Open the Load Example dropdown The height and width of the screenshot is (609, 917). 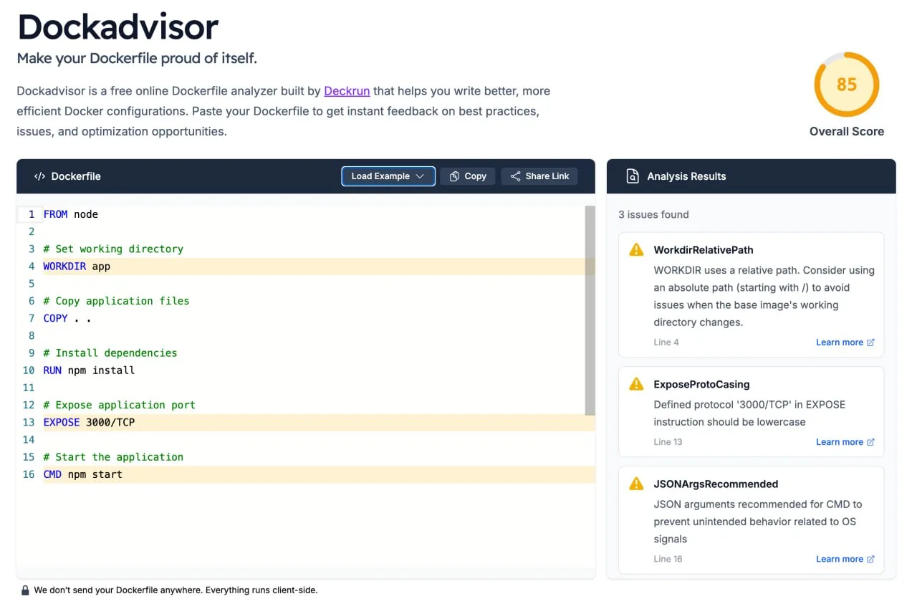(x=388, y=176)
